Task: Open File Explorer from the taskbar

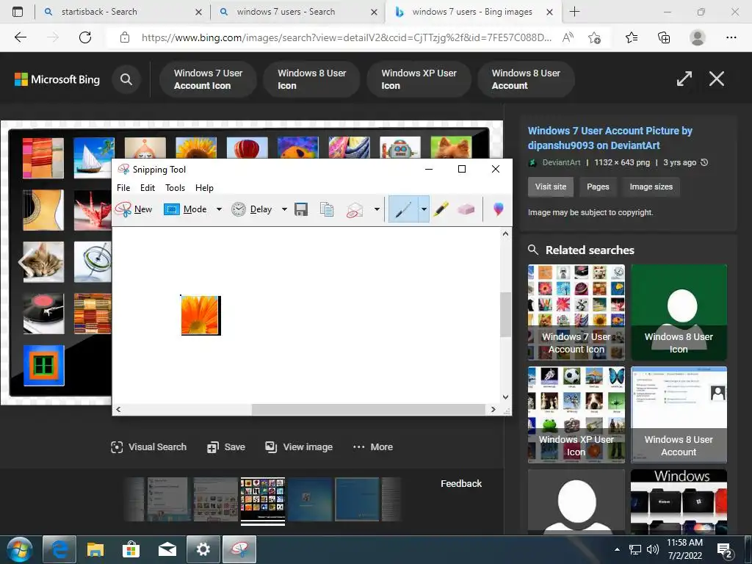Action: (95, 549)
